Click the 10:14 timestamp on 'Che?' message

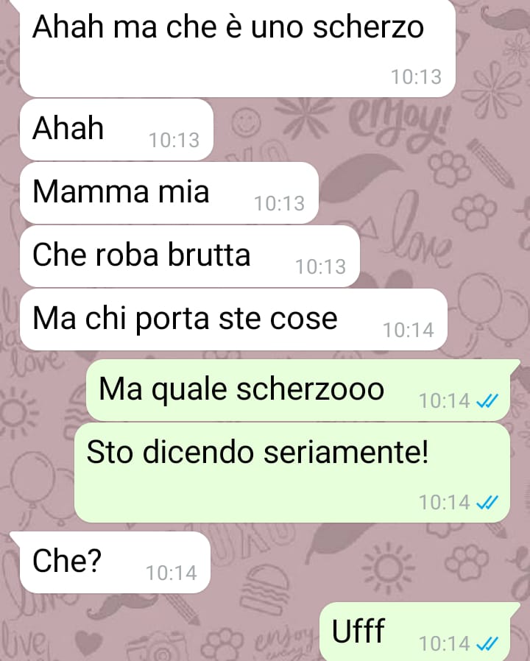(x=172, y=573)
